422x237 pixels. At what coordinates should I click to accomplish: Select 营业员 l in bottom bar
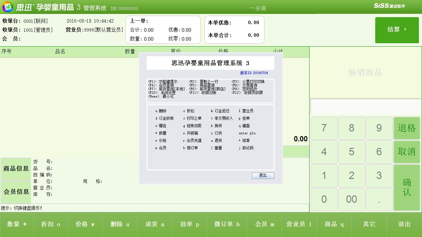click(299, 224)
